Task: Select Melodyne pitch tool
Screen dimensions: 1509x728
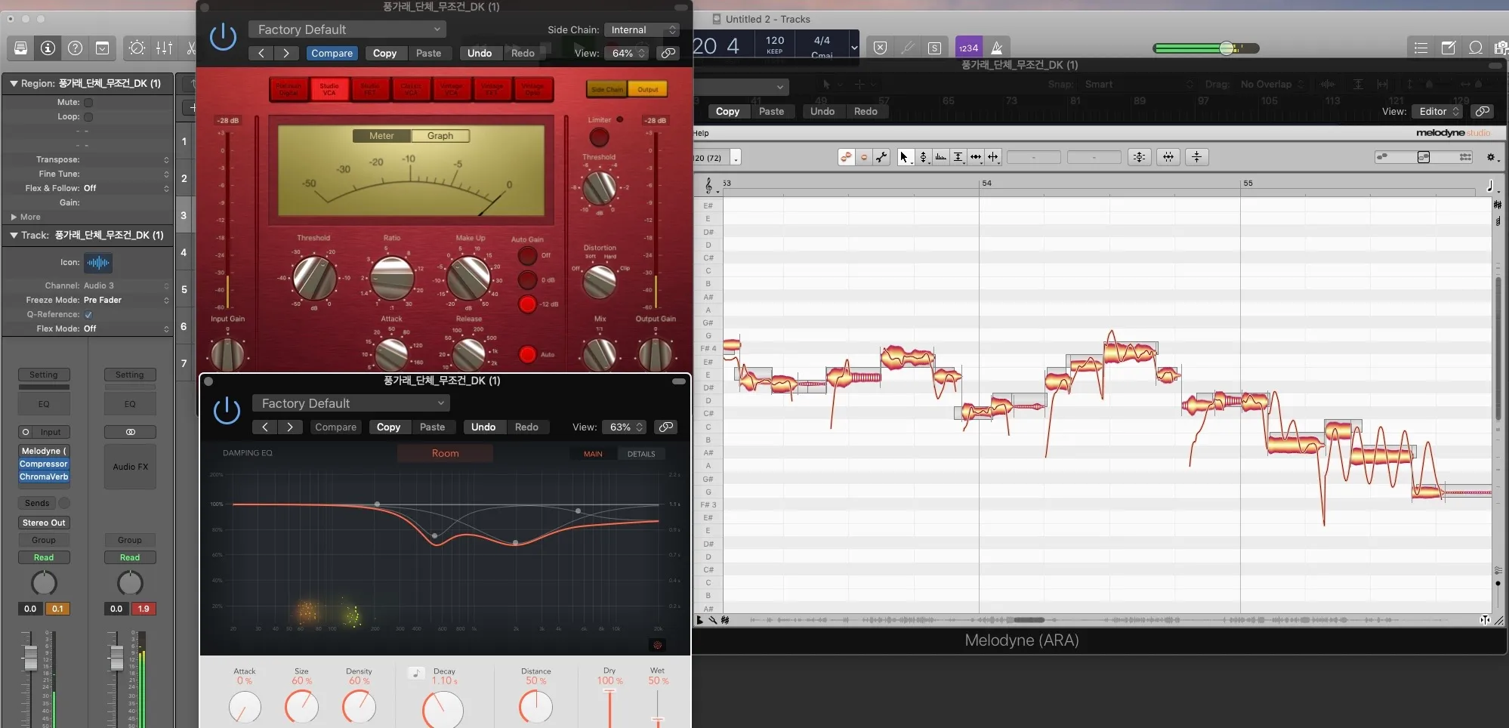Action: [x=924, y=157]
